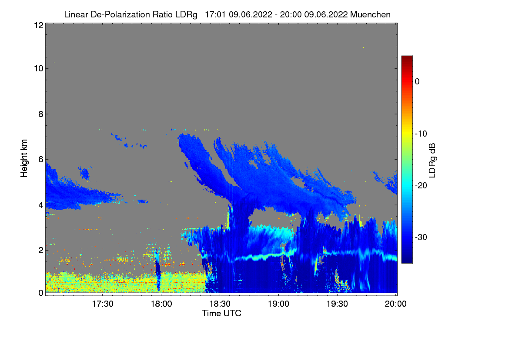Screen dimensions: 522x348
Task: Click the 19:30 time tick label
Action: click(337, 304)
